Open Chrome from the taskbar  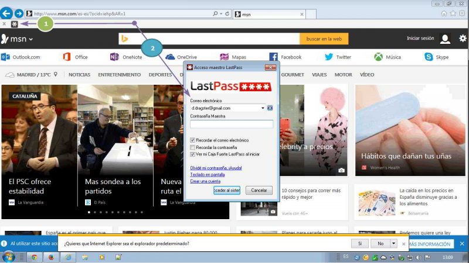pyautogui.click(x=34, y=257)
